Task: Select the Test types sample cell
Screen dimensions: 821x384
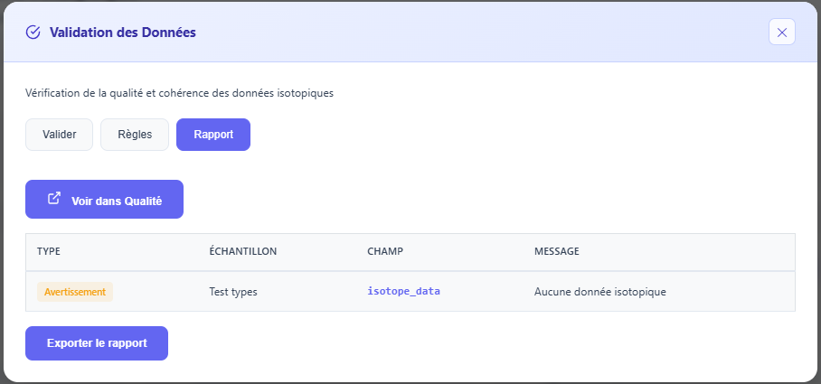Action: [232, 292]
